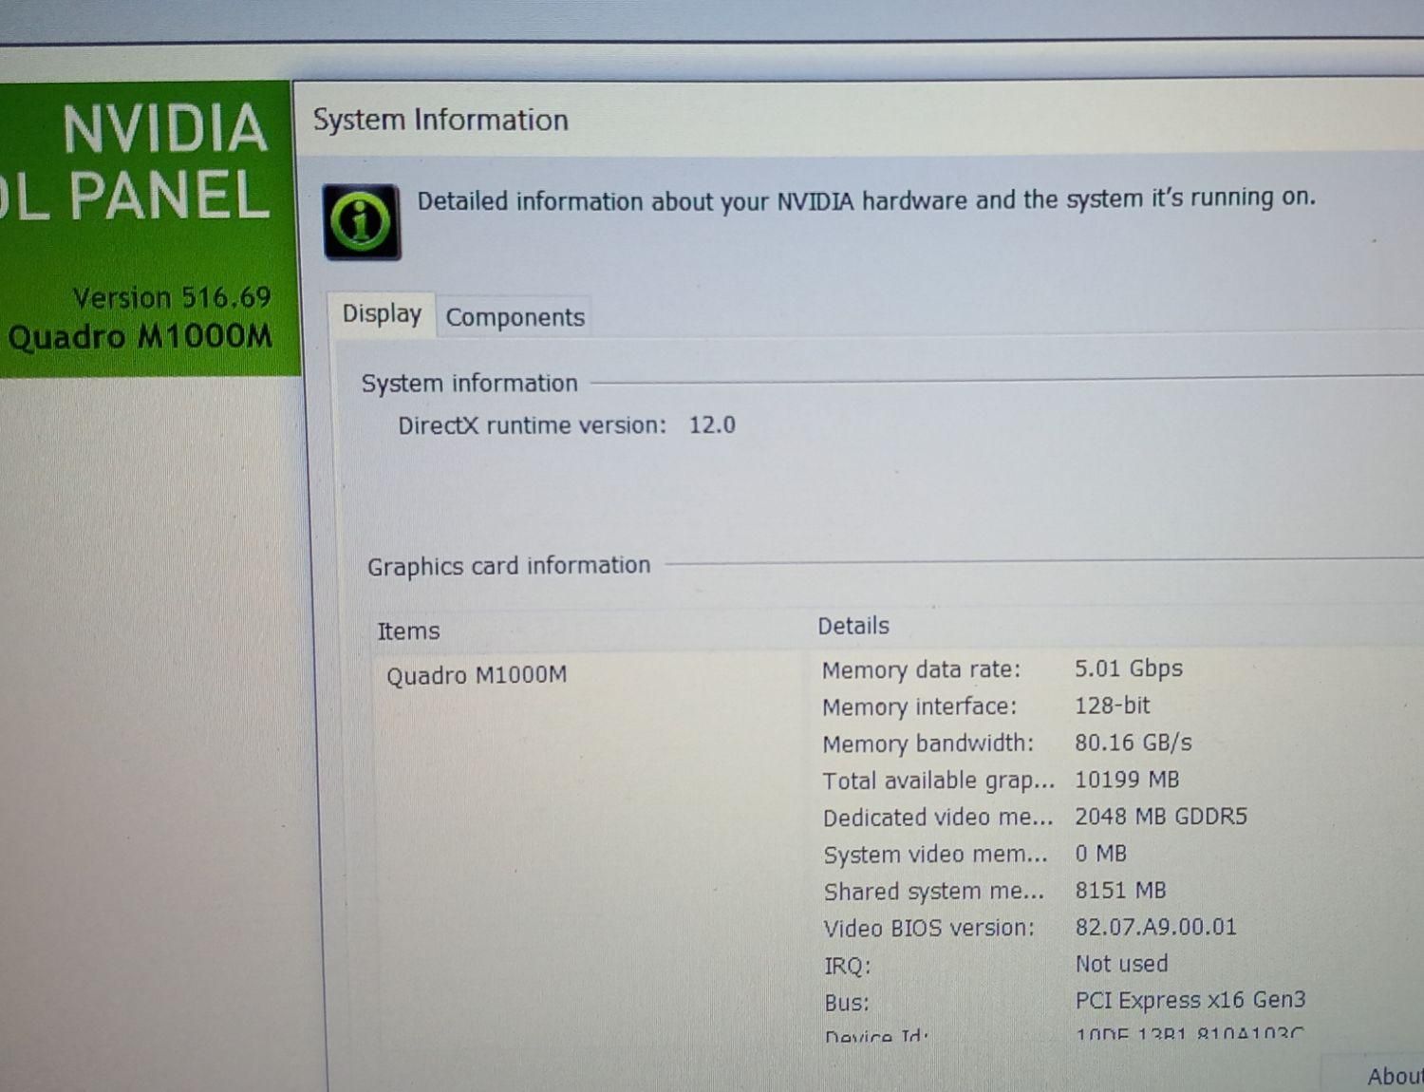Click the 2048 MB GDDR5 value
The height and width of the screenshot is (1092, 1424).
[x=1160, y=817]
